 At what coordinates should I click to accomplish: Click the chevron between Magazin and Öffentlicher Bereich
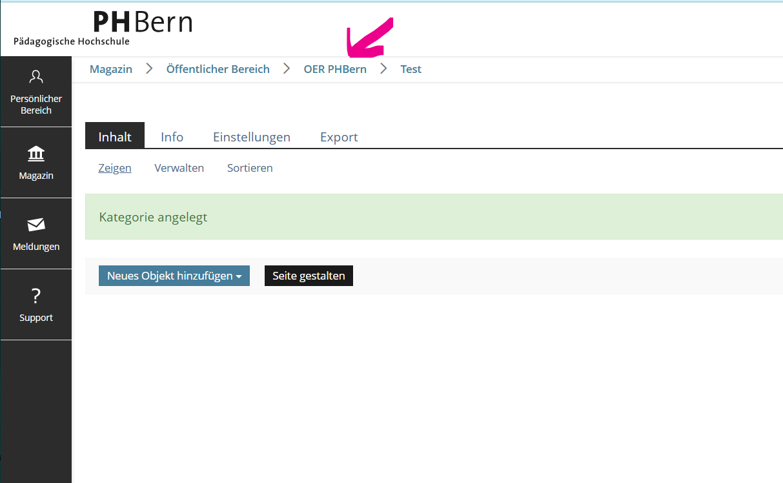tap(148, 68)
